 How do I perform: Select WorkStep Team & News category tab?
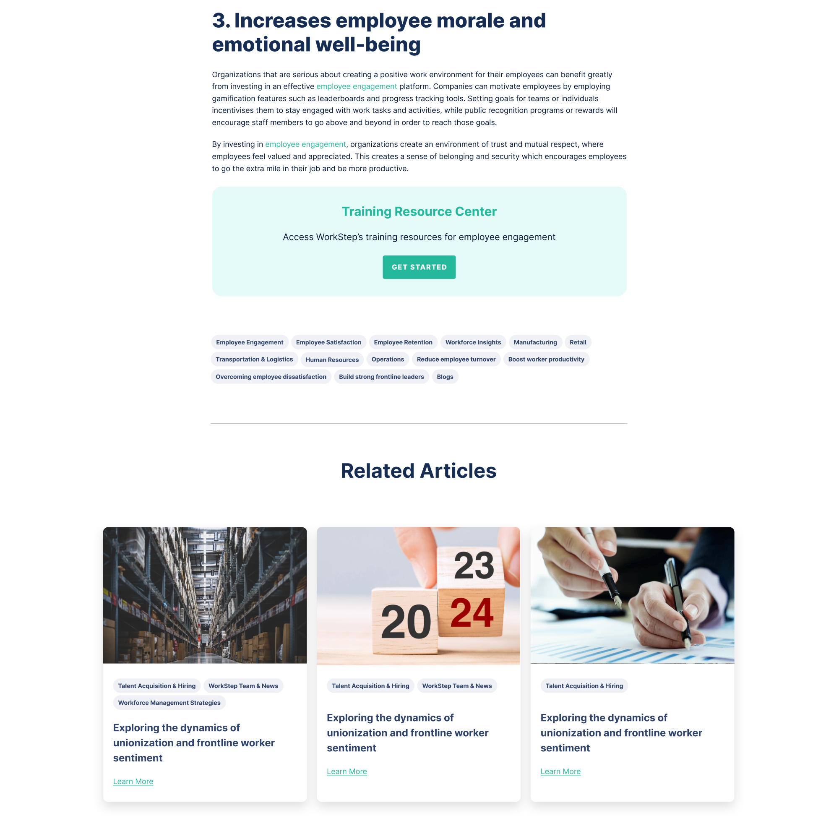click(x=243, y=685)
